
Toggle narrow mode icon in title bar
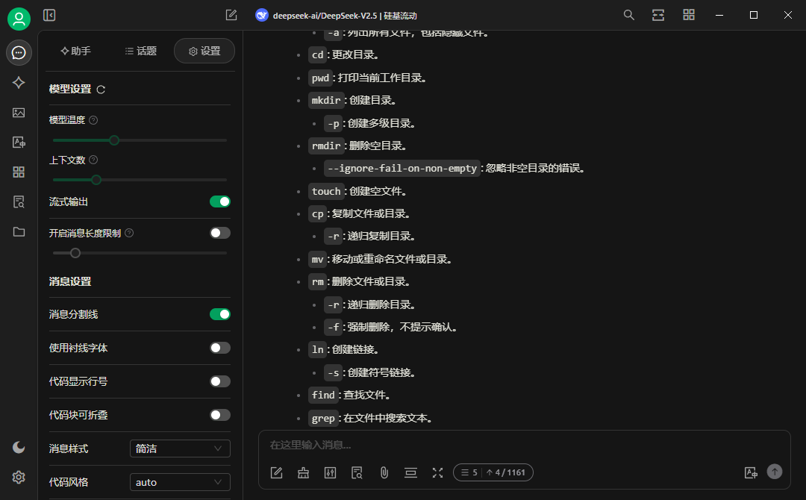click(658, 15)
